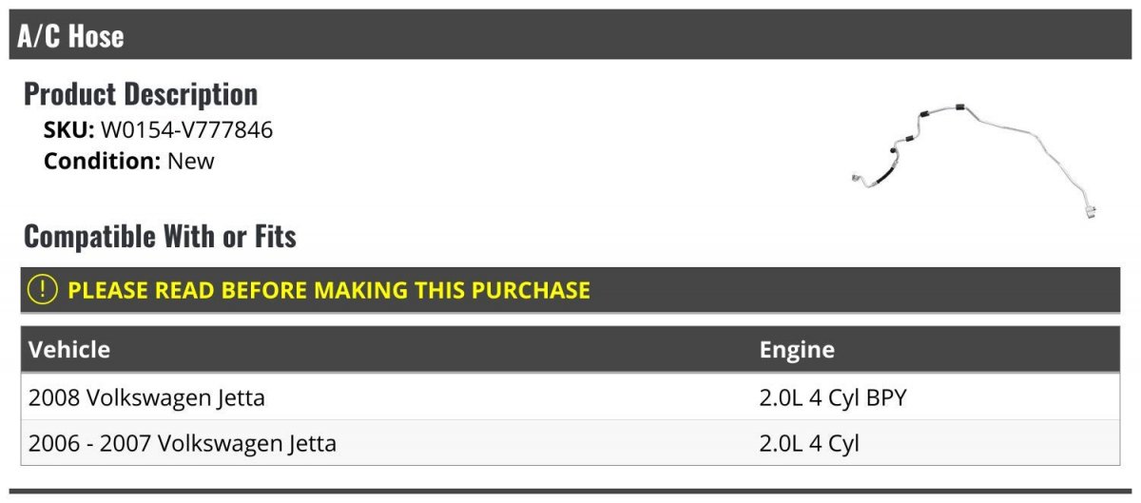Select the 2008 Volkswagen Jetta row

570,397
